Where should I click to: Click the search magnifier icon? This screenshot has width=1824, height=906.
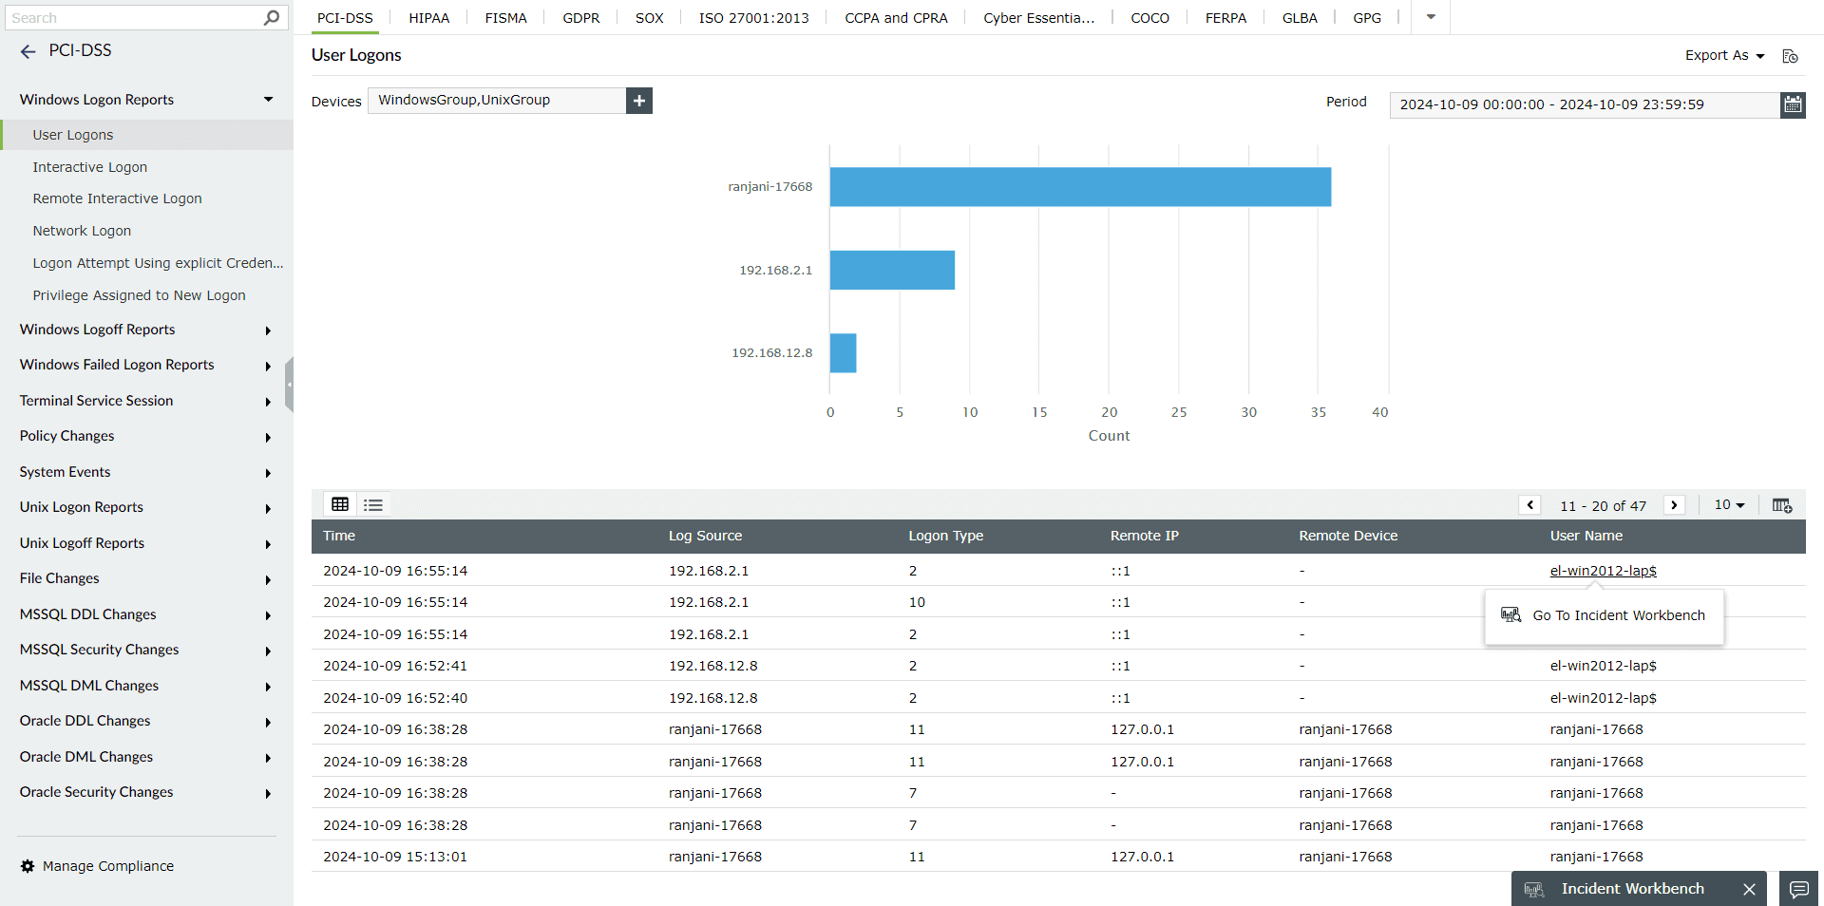[x=271, y=17]
